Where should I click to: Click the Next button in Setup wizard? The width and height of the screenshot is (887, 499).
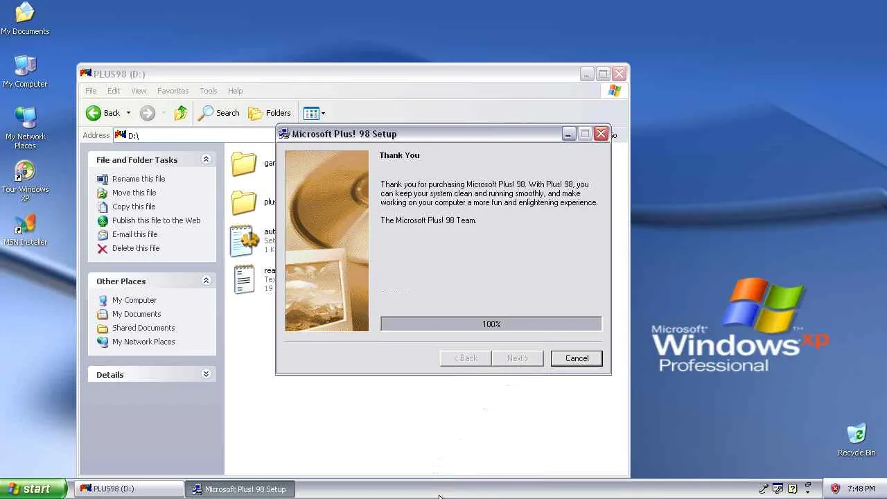518,358
